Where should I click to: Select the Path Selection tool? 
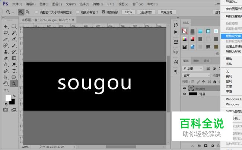coord(6,77)
